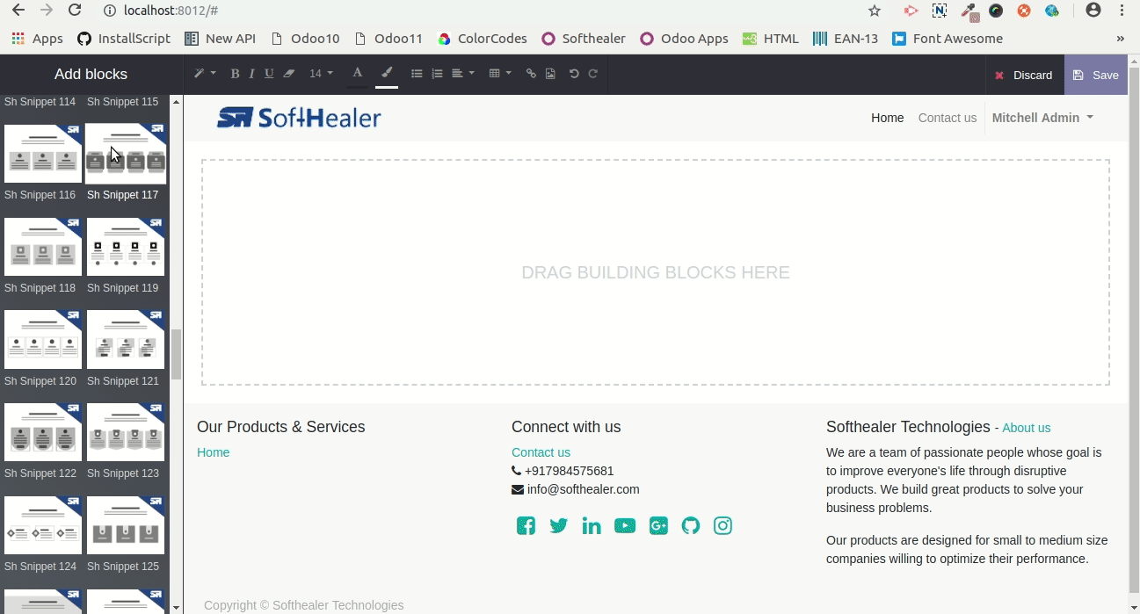Select Sh Snippet 124 thumbnail
Viewport: 1140px width, 614px height.
tap(43, 525)
